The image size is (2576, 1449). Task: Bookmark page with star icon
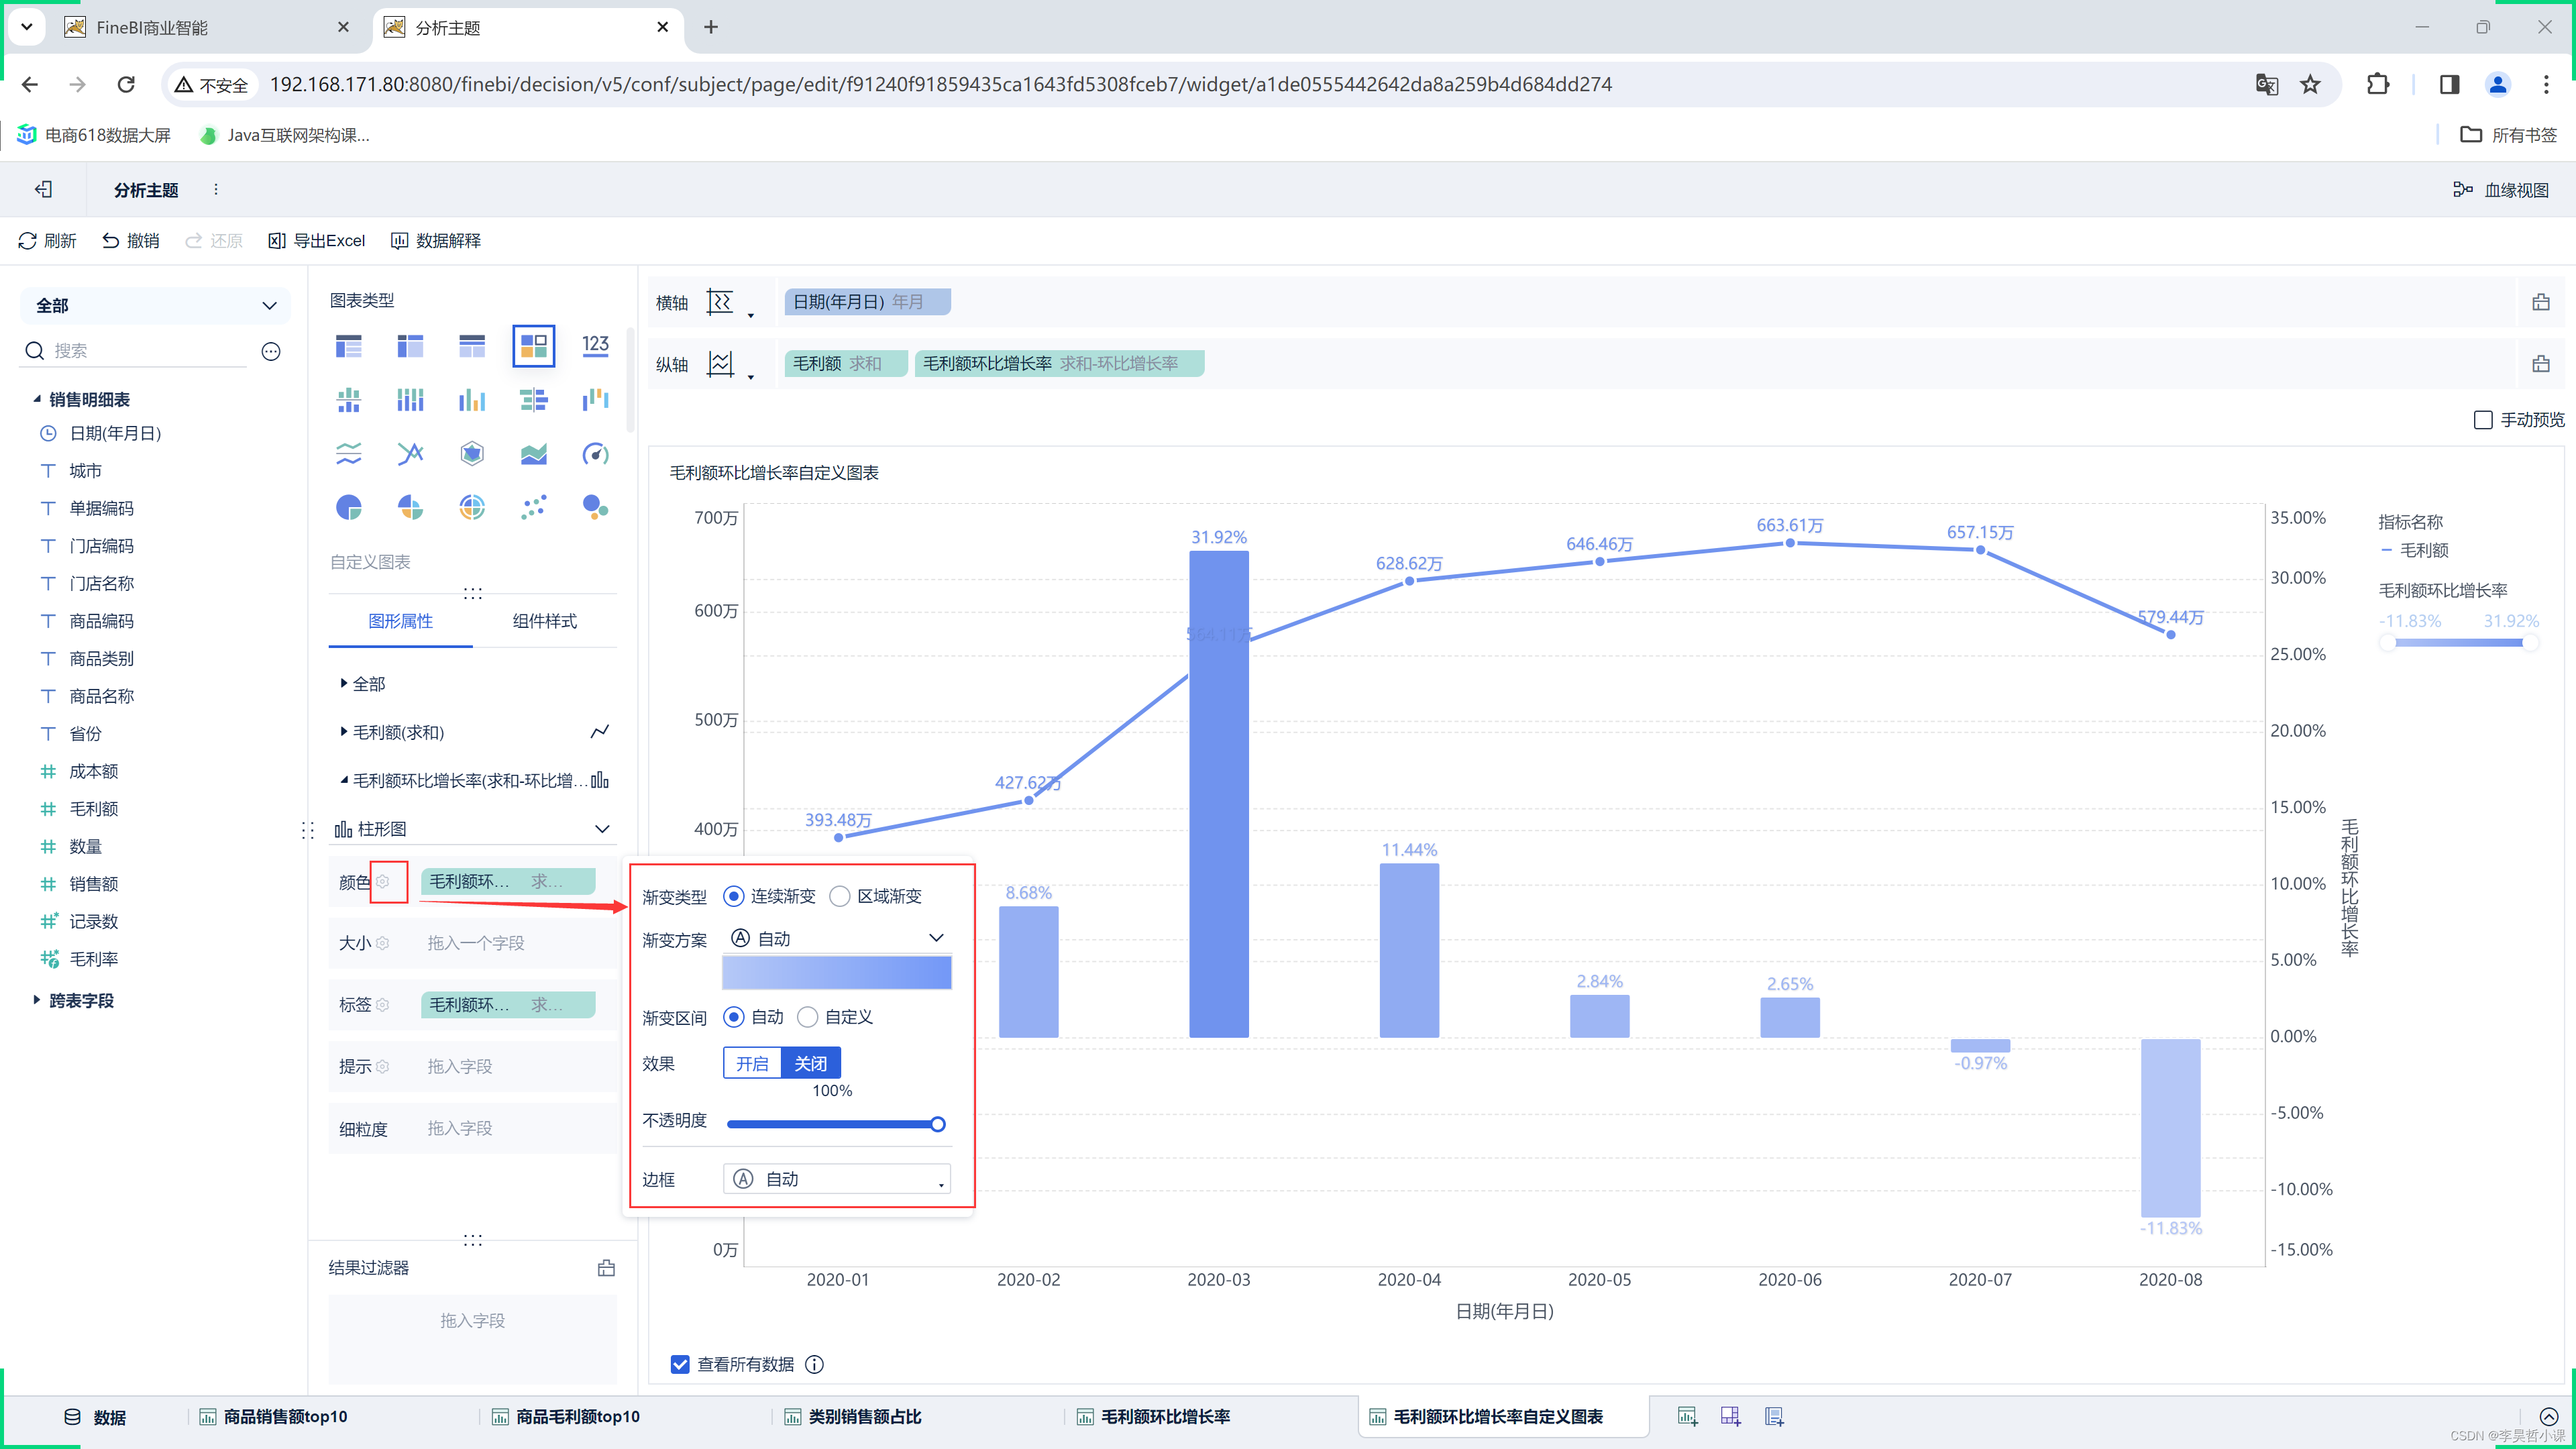(2310, 84)
